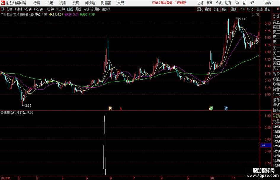Click the 通达信 red logo icon
The height and width of the screenshot is (180, 280).
tap(3, 3)
